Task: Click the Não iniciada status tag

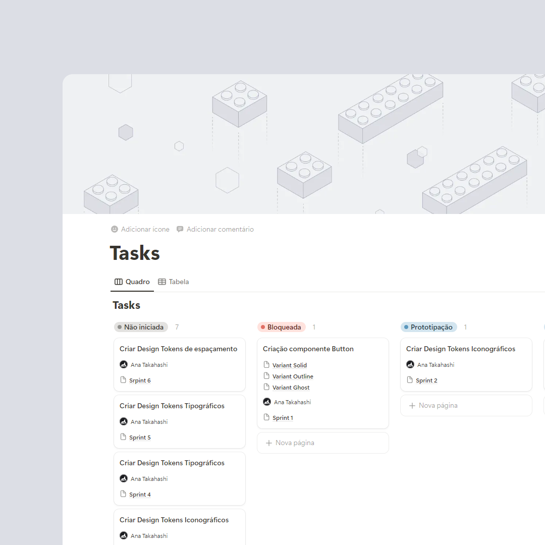Action: 141,327
